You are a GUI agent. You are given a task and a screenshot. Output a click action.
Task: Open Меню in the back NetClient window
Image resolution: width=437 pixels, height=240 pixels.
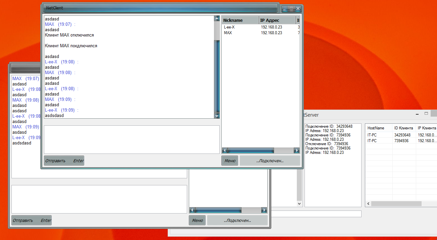198,220
